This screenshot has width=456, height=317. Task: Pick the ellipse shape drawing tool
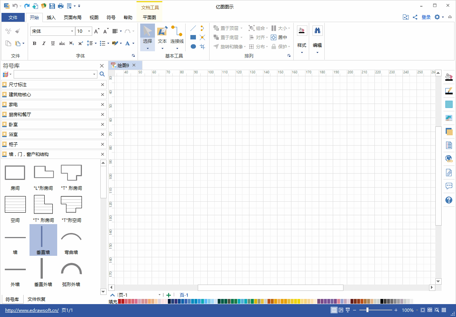(x=193, y=46)
